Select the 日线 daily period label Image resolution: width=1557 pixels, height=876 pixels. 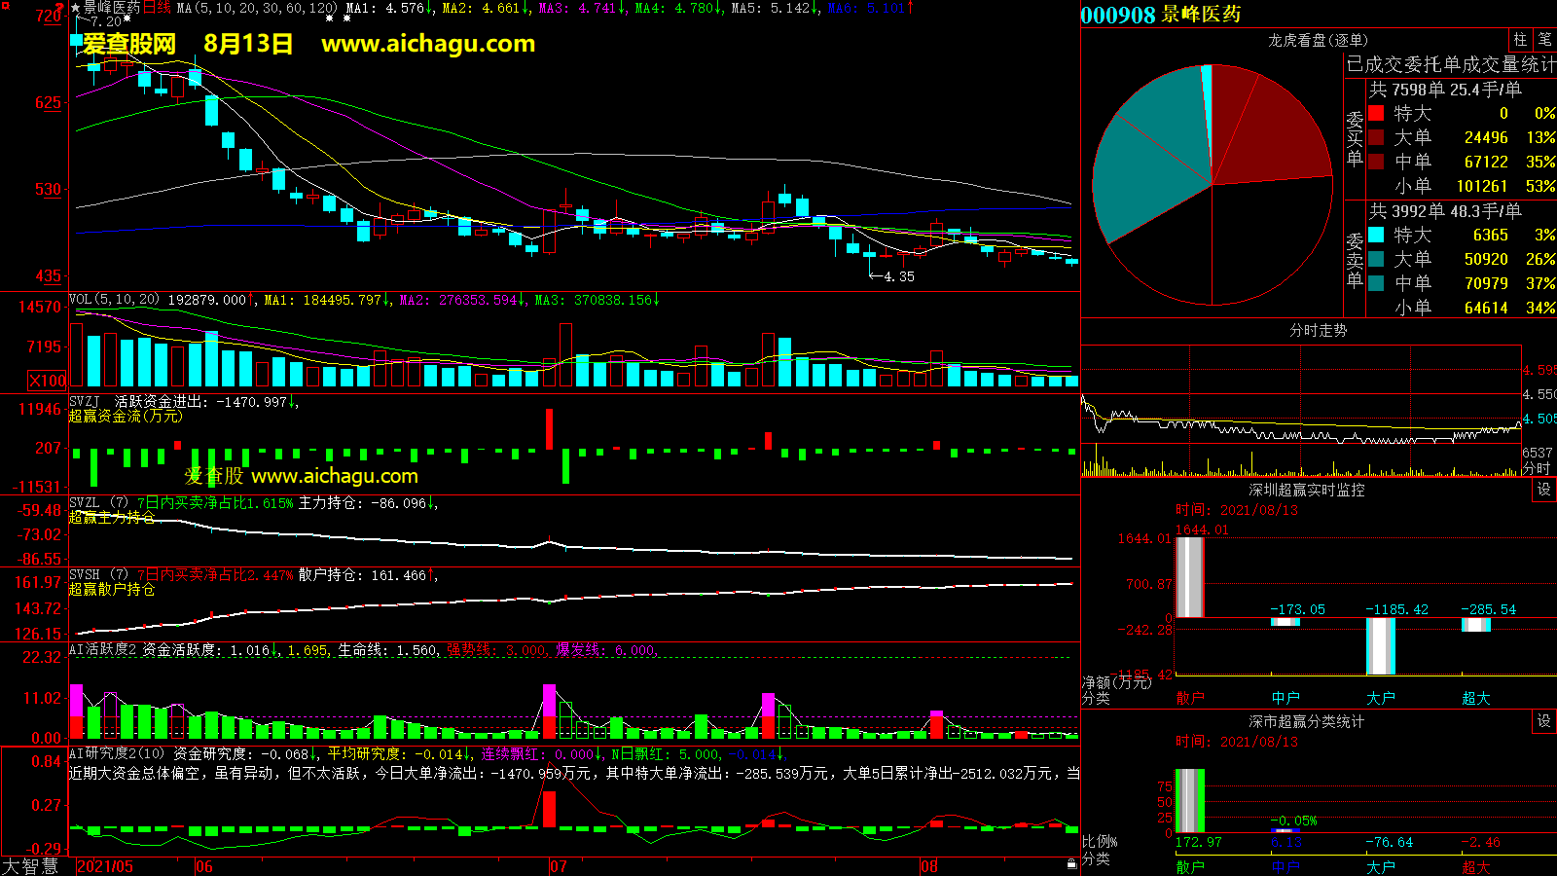click(158, 8)
